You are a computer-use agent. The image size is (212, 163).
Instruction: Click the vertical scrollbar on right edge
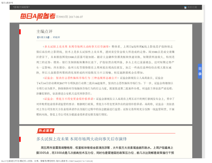coord(203,81)
